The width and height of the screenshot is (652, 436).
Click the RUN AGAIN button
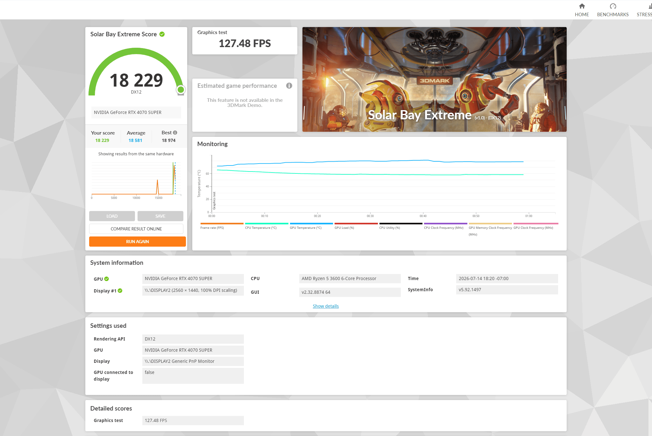(138, 242)
